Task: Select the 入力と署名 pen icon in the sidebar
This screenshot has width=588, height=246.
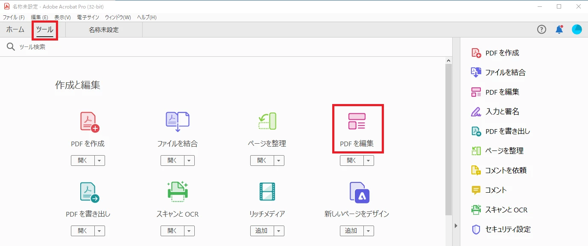Action: click(476, 112)
